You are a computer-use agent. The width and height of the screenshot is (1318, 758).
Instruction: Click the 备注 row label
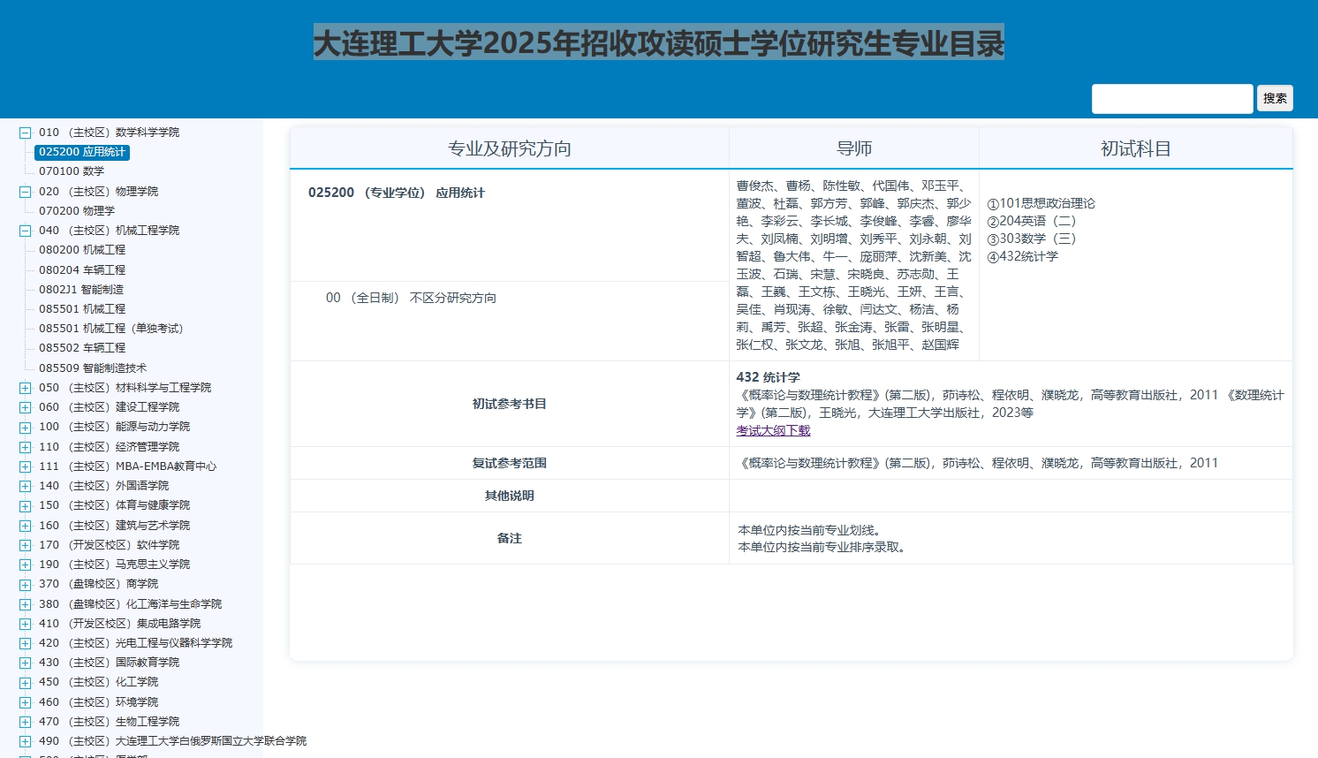point(509,538)
